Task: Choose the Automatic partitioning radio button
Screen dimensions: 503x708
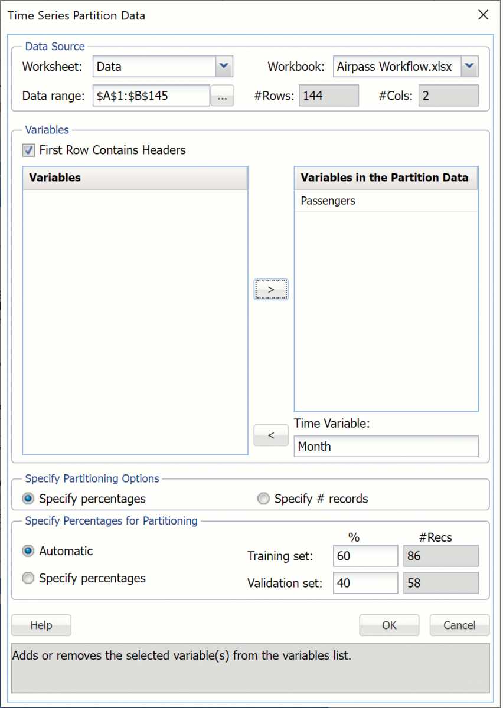Action: [28, 551]
